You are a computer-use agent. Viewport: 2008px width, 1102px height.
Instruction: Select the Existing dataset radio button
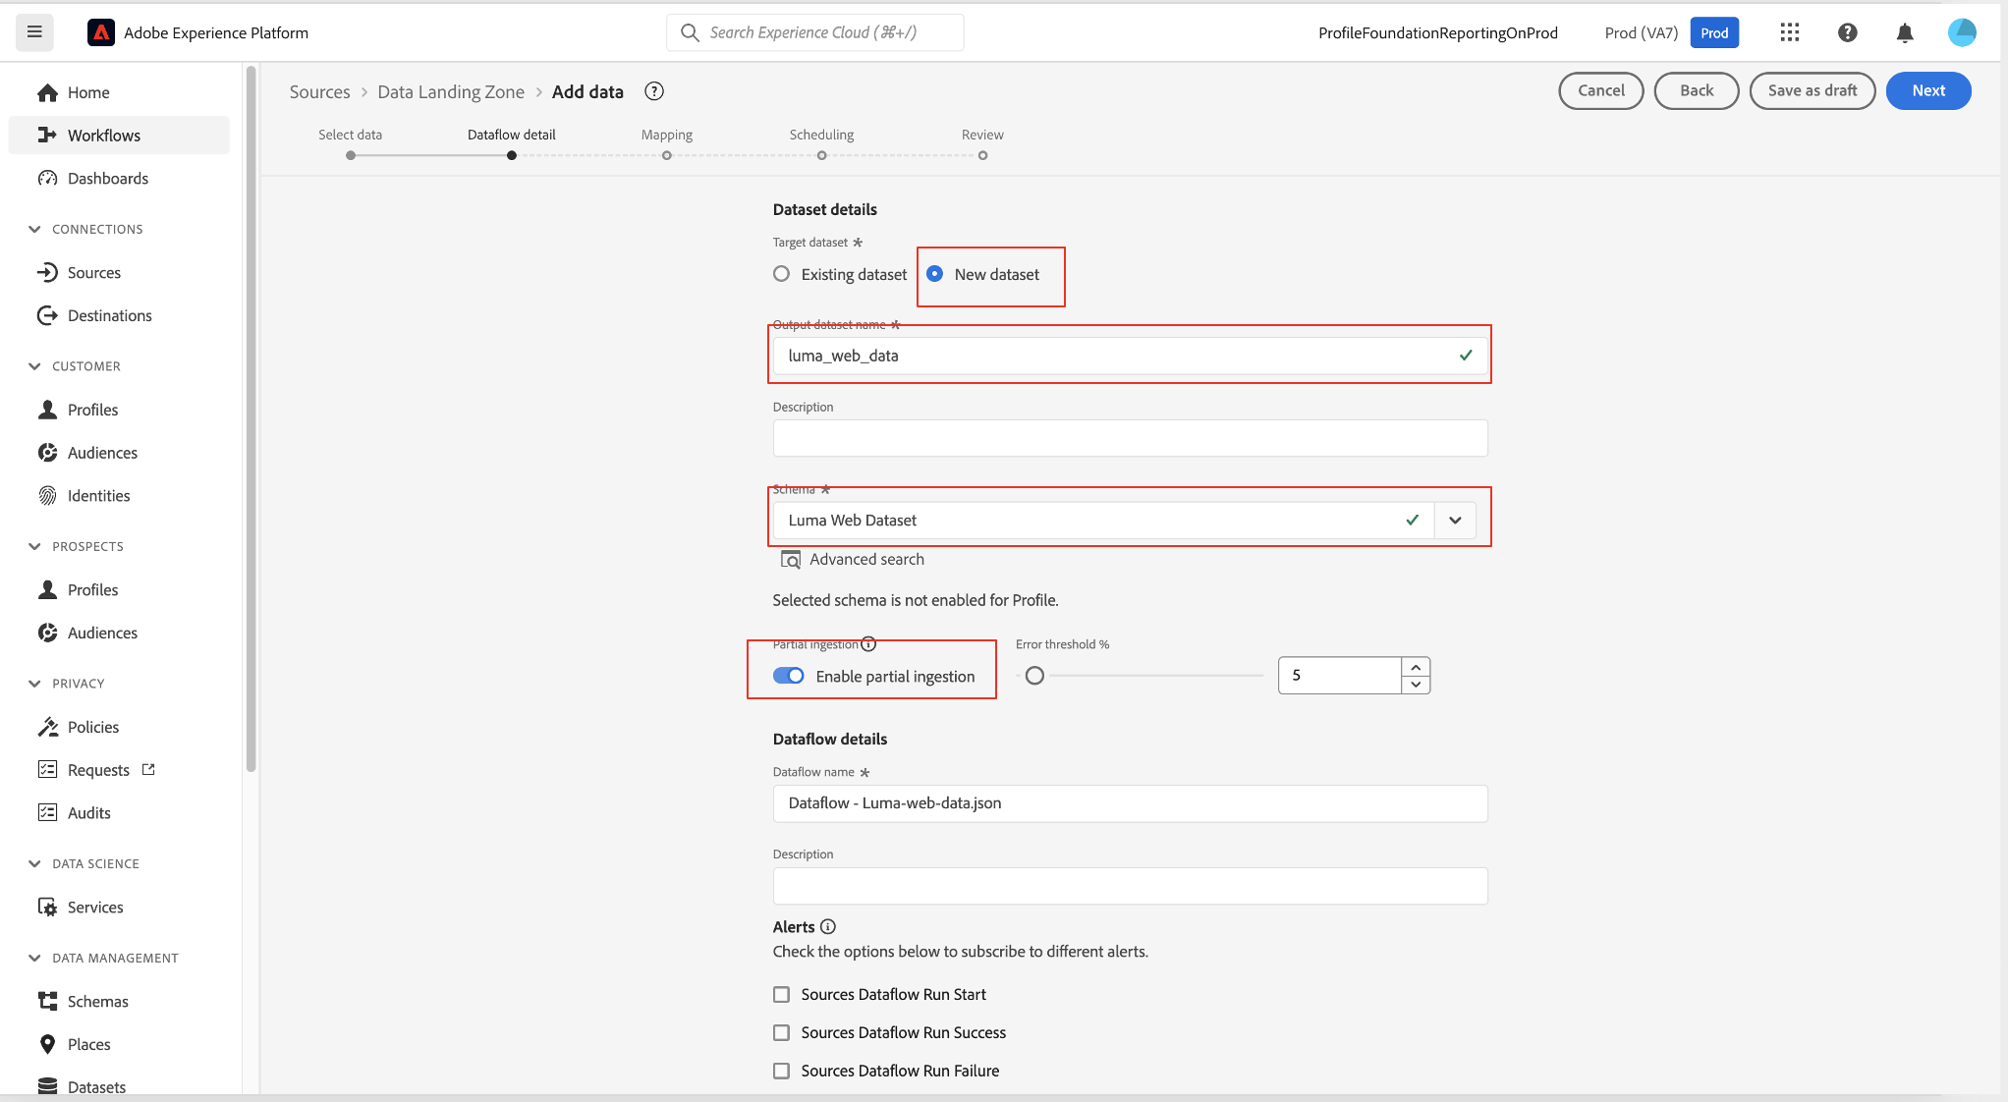[x=781, y=274]
